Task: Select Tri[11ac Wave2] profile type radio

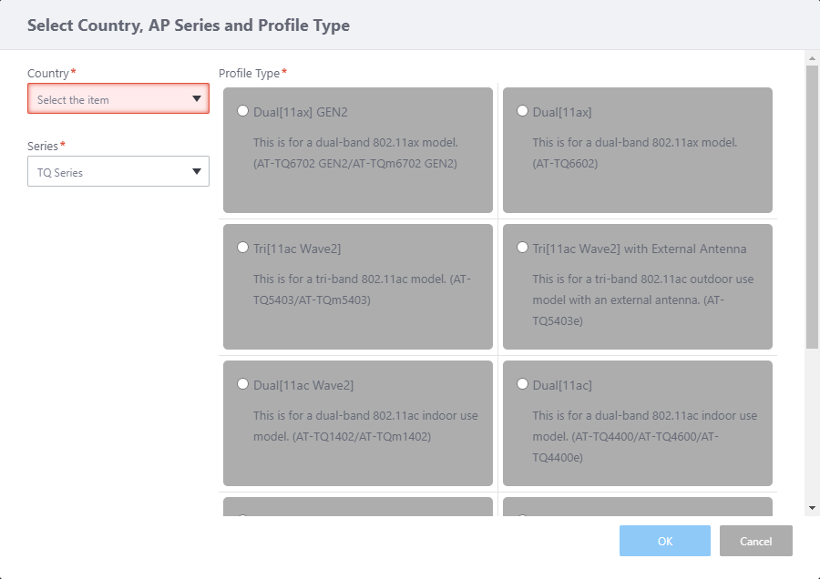Action: click(x=242, y=248)
